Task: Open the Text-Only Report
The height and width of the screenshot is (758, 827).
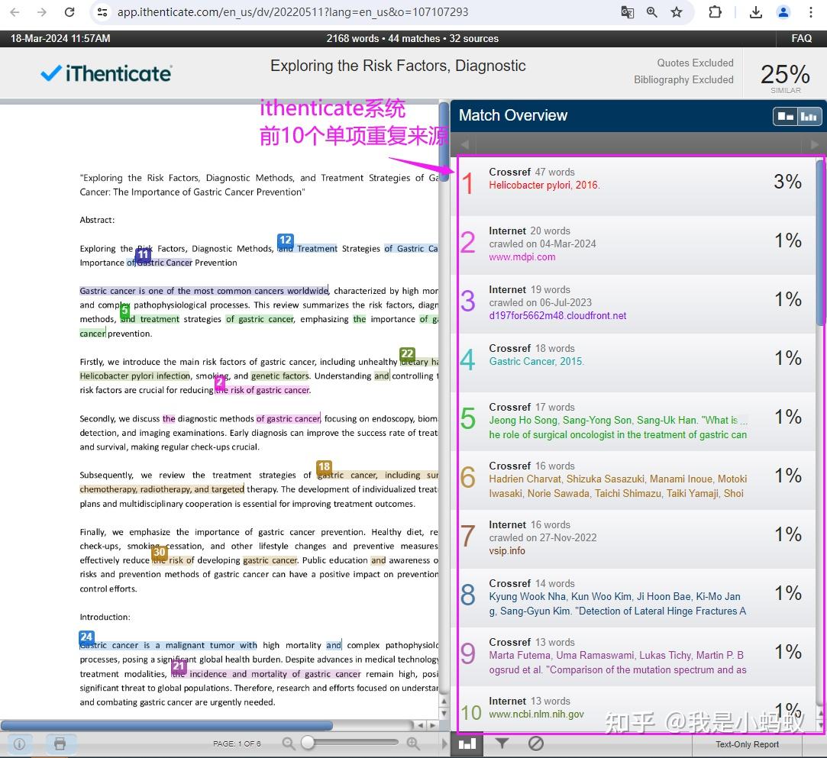Action: 746,744
